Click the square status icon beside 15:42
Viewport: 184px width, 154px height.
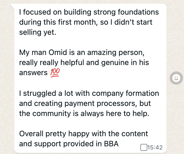click(x=144, y=147)
